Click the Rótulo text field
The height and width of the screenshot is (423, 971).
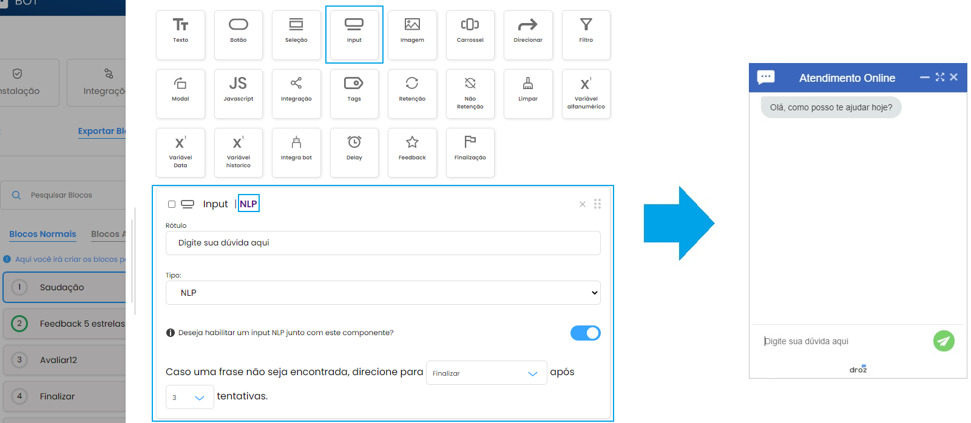click(x=383, y=243)
